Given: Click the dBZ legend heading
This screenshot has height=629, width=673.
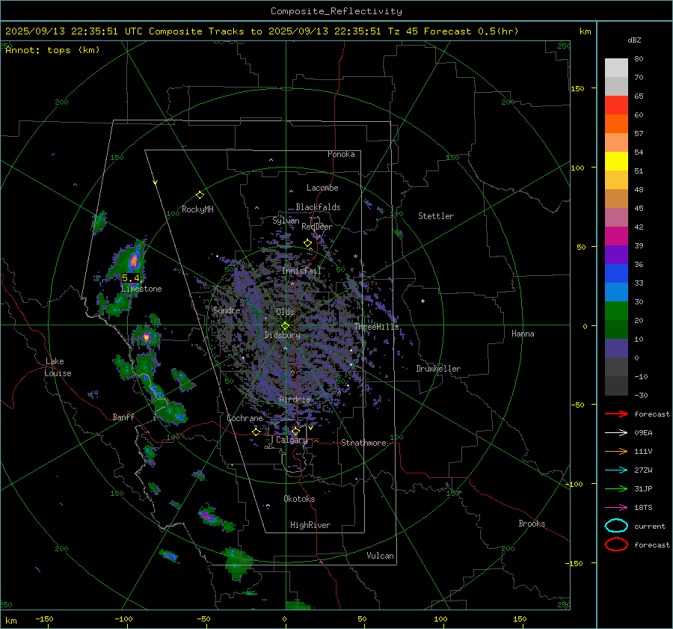Looking at the screenshot, I should 634,40.
